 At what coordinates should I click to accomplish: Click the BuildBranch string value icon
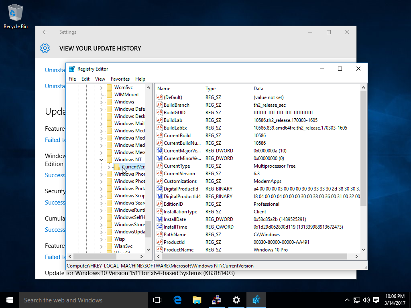point(160,105)
